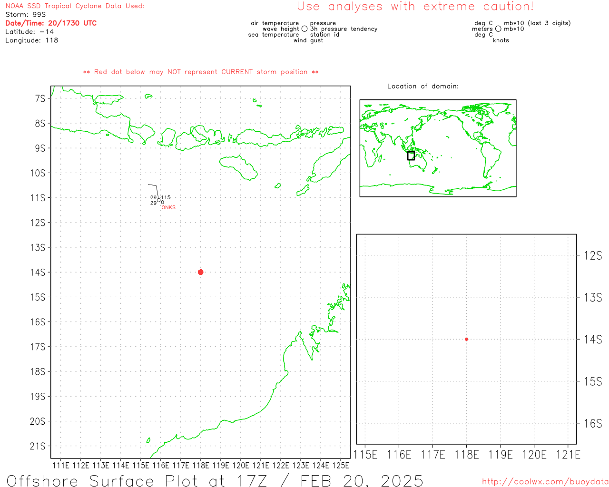Click the 'Use analyses with extreme caution!' heading
This screenshot has width=609, height=487.
[415, 7]
